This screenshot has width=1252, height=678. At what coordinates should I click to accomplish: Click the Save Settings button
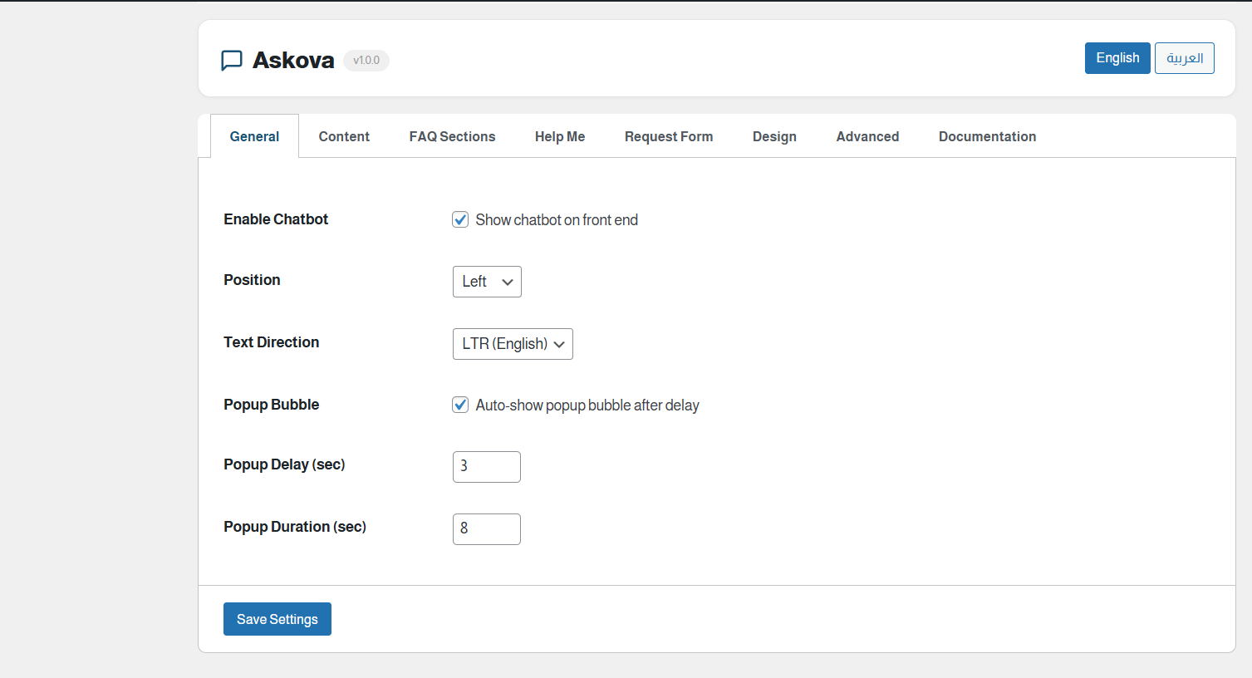(277, 618)
